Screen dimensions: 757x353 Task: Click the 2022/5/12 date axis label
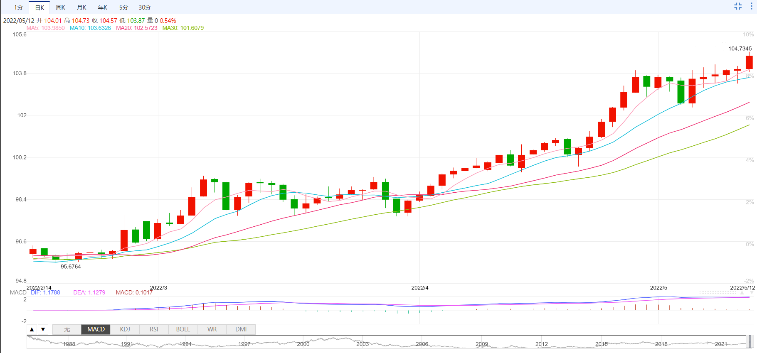742,287
